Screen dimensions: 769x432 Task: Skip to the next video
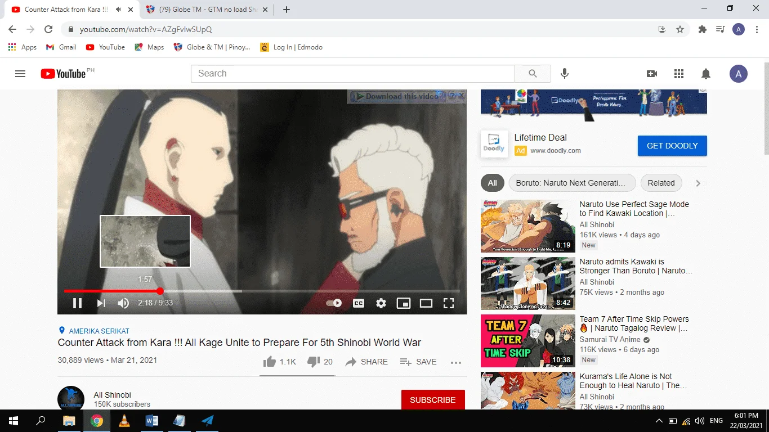tap(101, 303)
